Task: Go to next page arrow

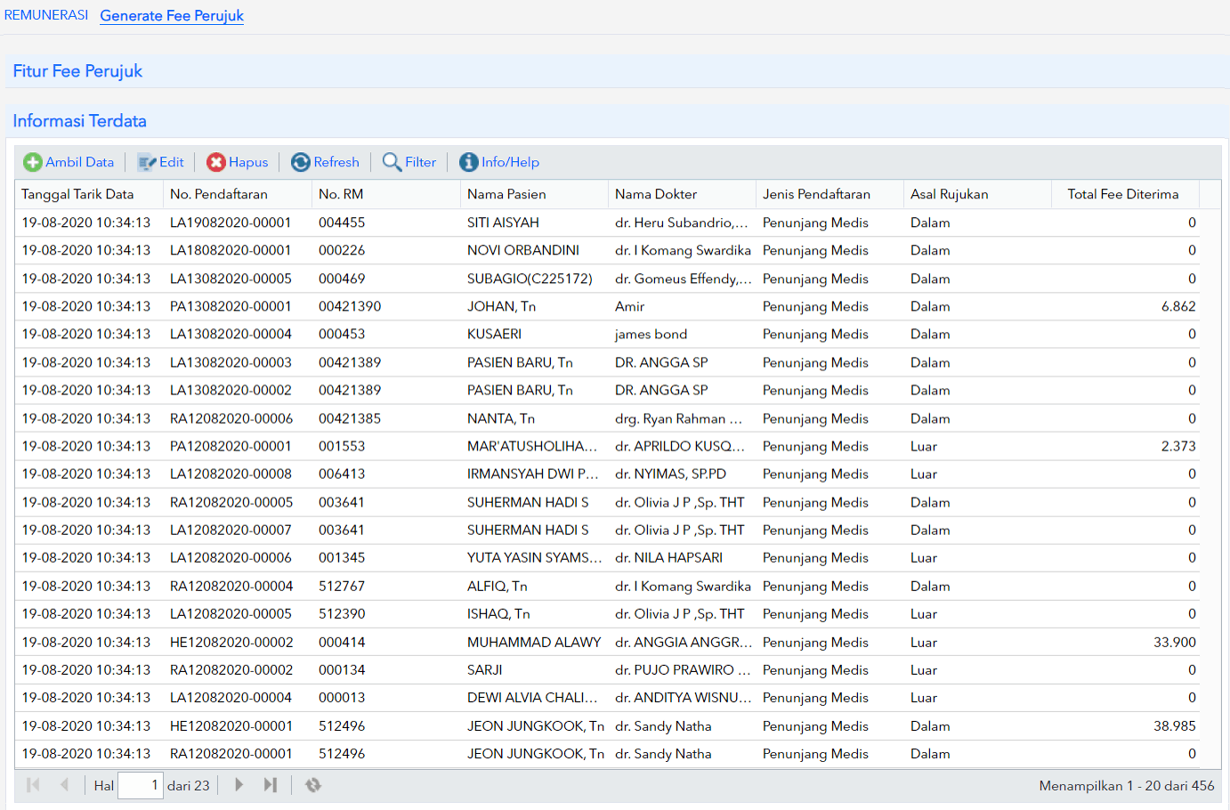Action: pos(239,785)
